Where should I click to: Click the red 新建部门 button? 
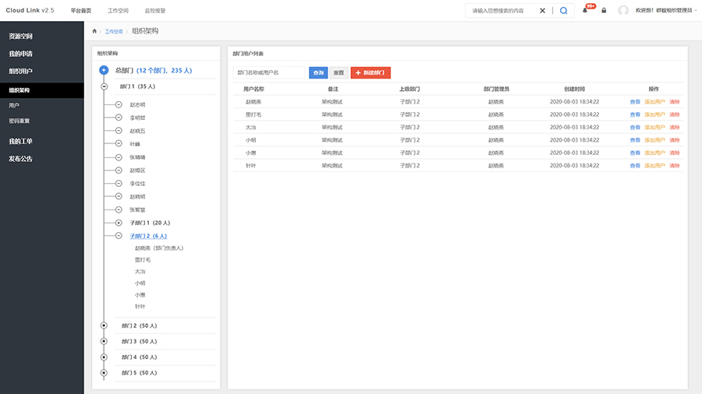[370, 72]
